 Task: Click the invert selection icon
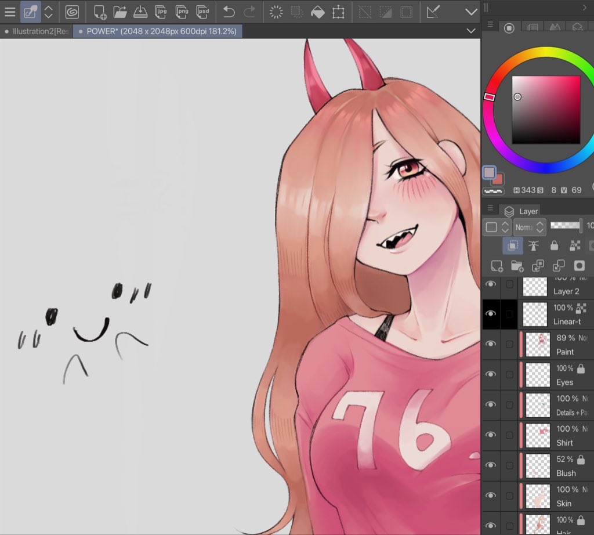click(x=386, y=12)
